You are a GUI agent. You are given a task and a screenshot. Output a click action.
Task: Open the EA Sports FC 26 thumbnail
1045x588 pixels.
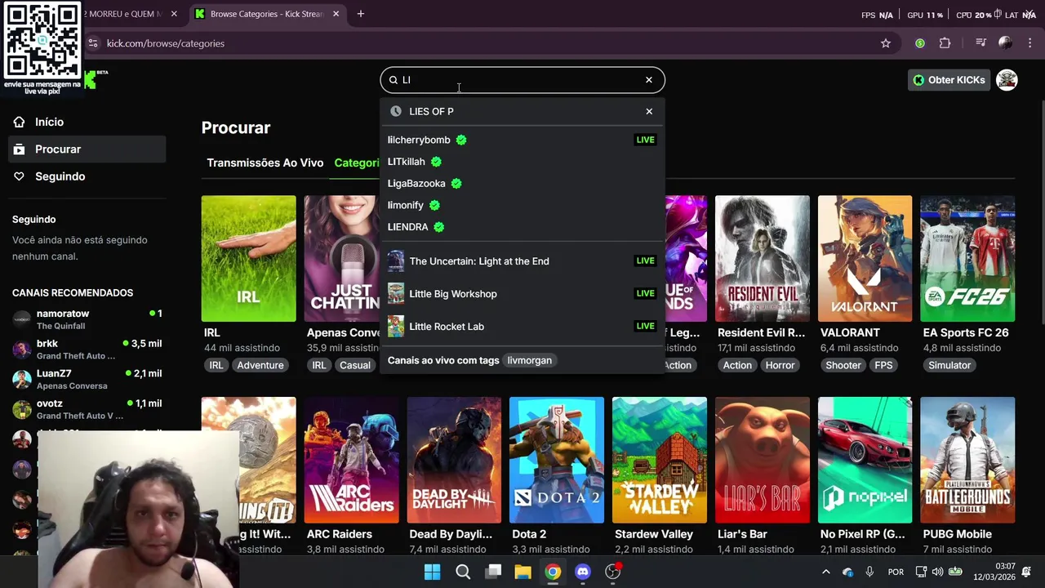coord(967,258)
